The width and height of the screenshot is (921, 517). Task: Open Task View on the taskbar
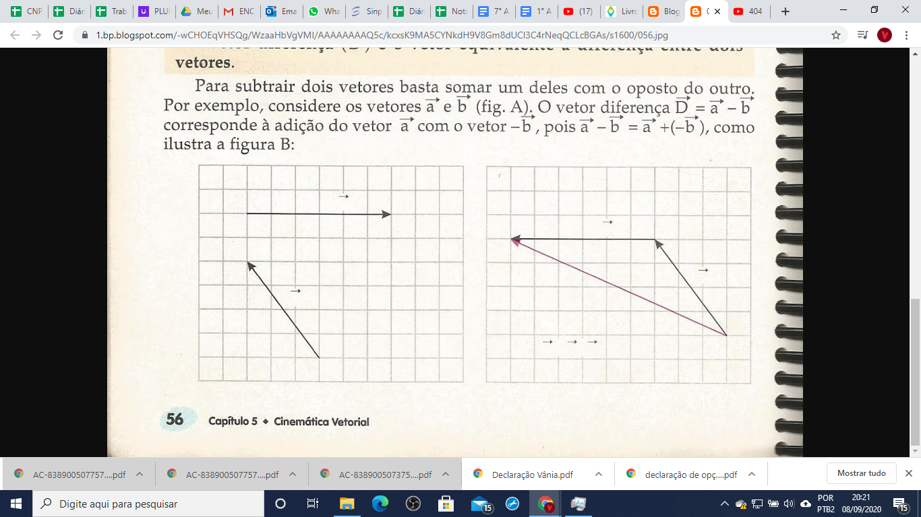point(313,504)
